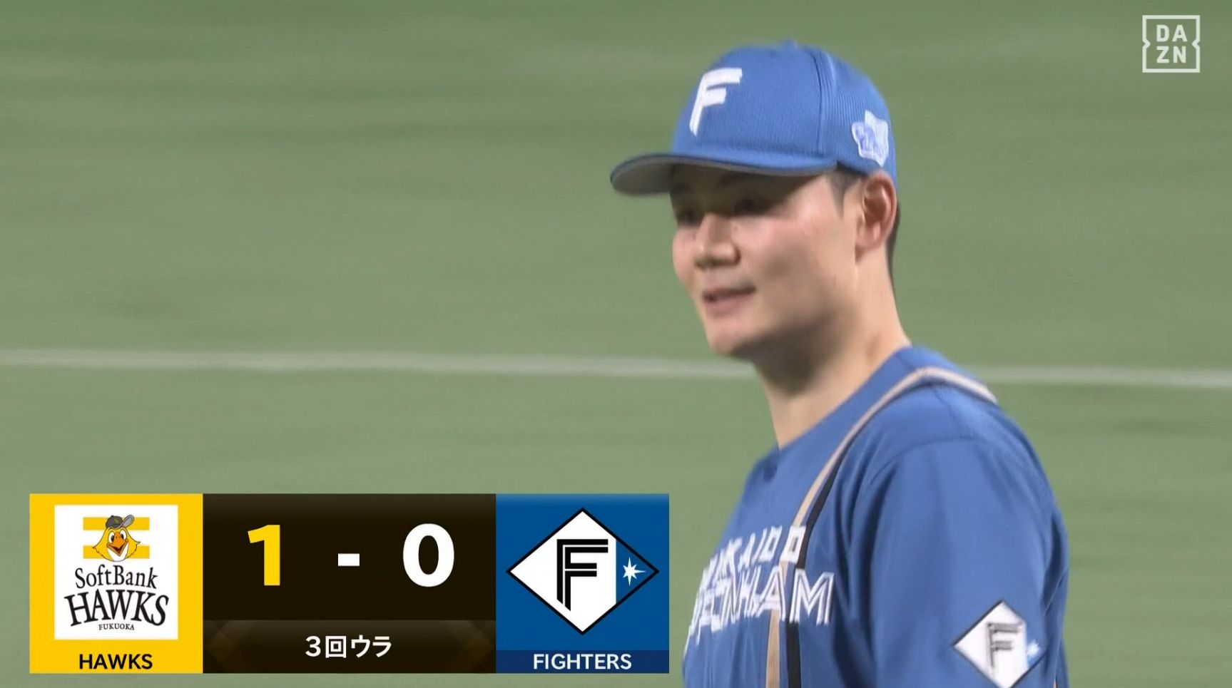The width and height of the screenshot is (1232, 688).
Task: Click the star in Fighters logo
Action: point(631,572)
